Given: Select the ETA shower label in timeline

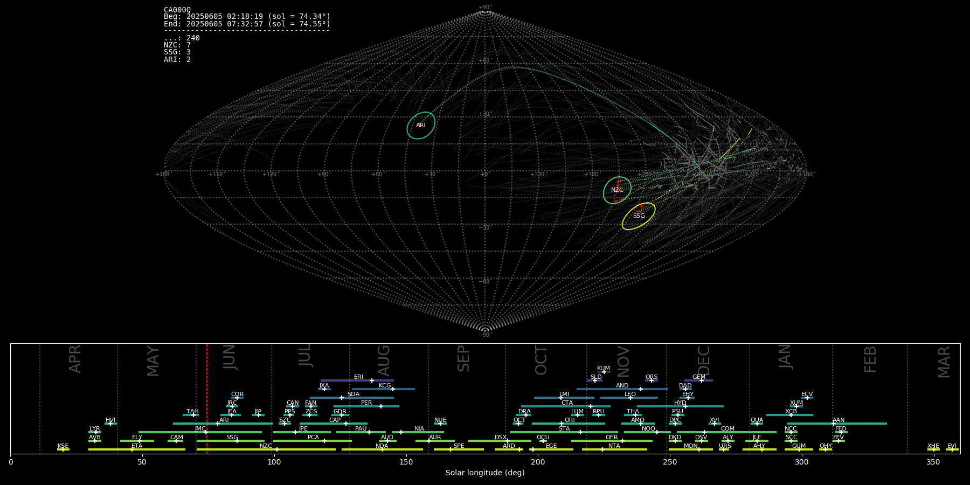Looking at the screenshot, I should [x=137, y=446].
